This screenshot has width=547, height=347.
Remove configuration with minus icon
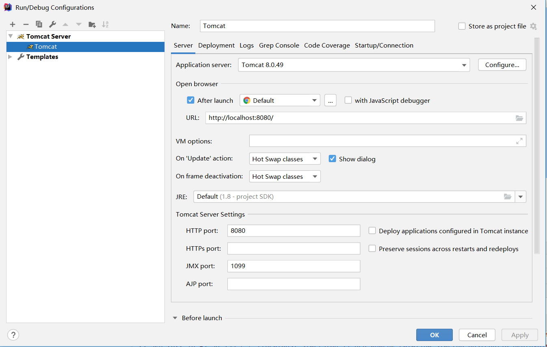pyautogui.click(x=26, y=24)
